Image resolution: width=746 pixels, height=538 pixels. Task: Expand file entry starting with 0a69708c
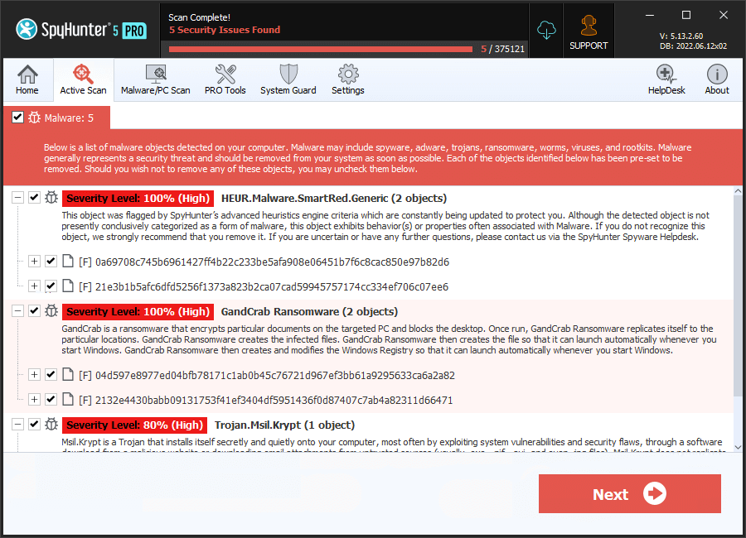tap(34, 262)
